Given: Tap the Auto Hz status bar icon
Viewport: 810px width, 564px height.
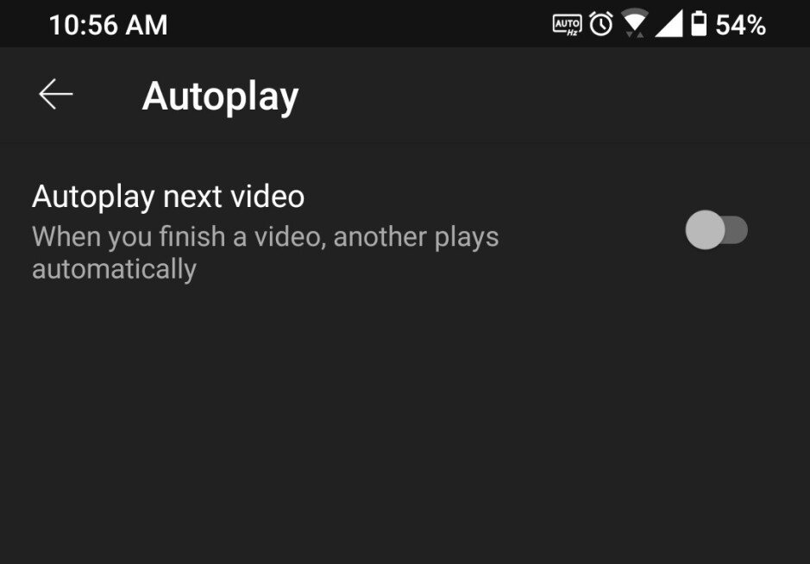Looking at the screenshot, I should click(568, 25).
